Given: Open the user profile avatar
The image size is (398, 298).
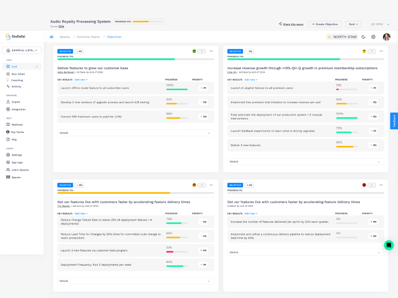Looking at the screenshot, I should tap(387, 37).
